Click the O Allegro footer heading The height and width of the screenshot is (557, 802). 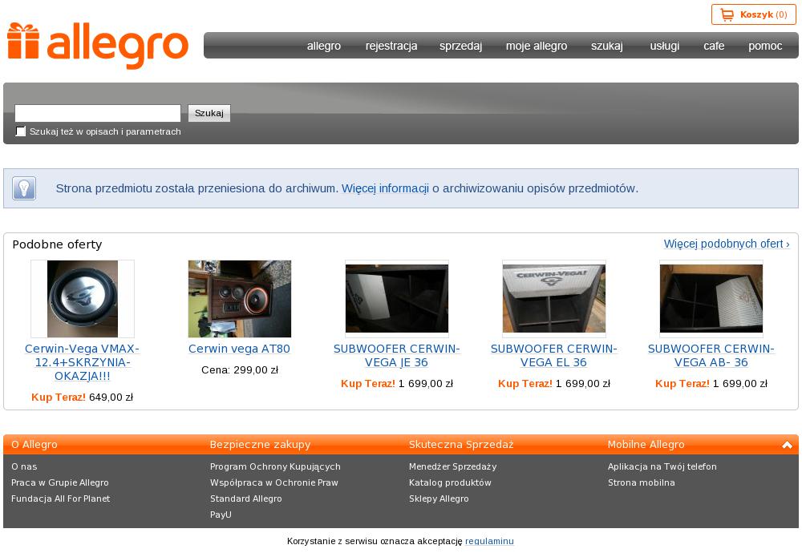click(34, 445)
